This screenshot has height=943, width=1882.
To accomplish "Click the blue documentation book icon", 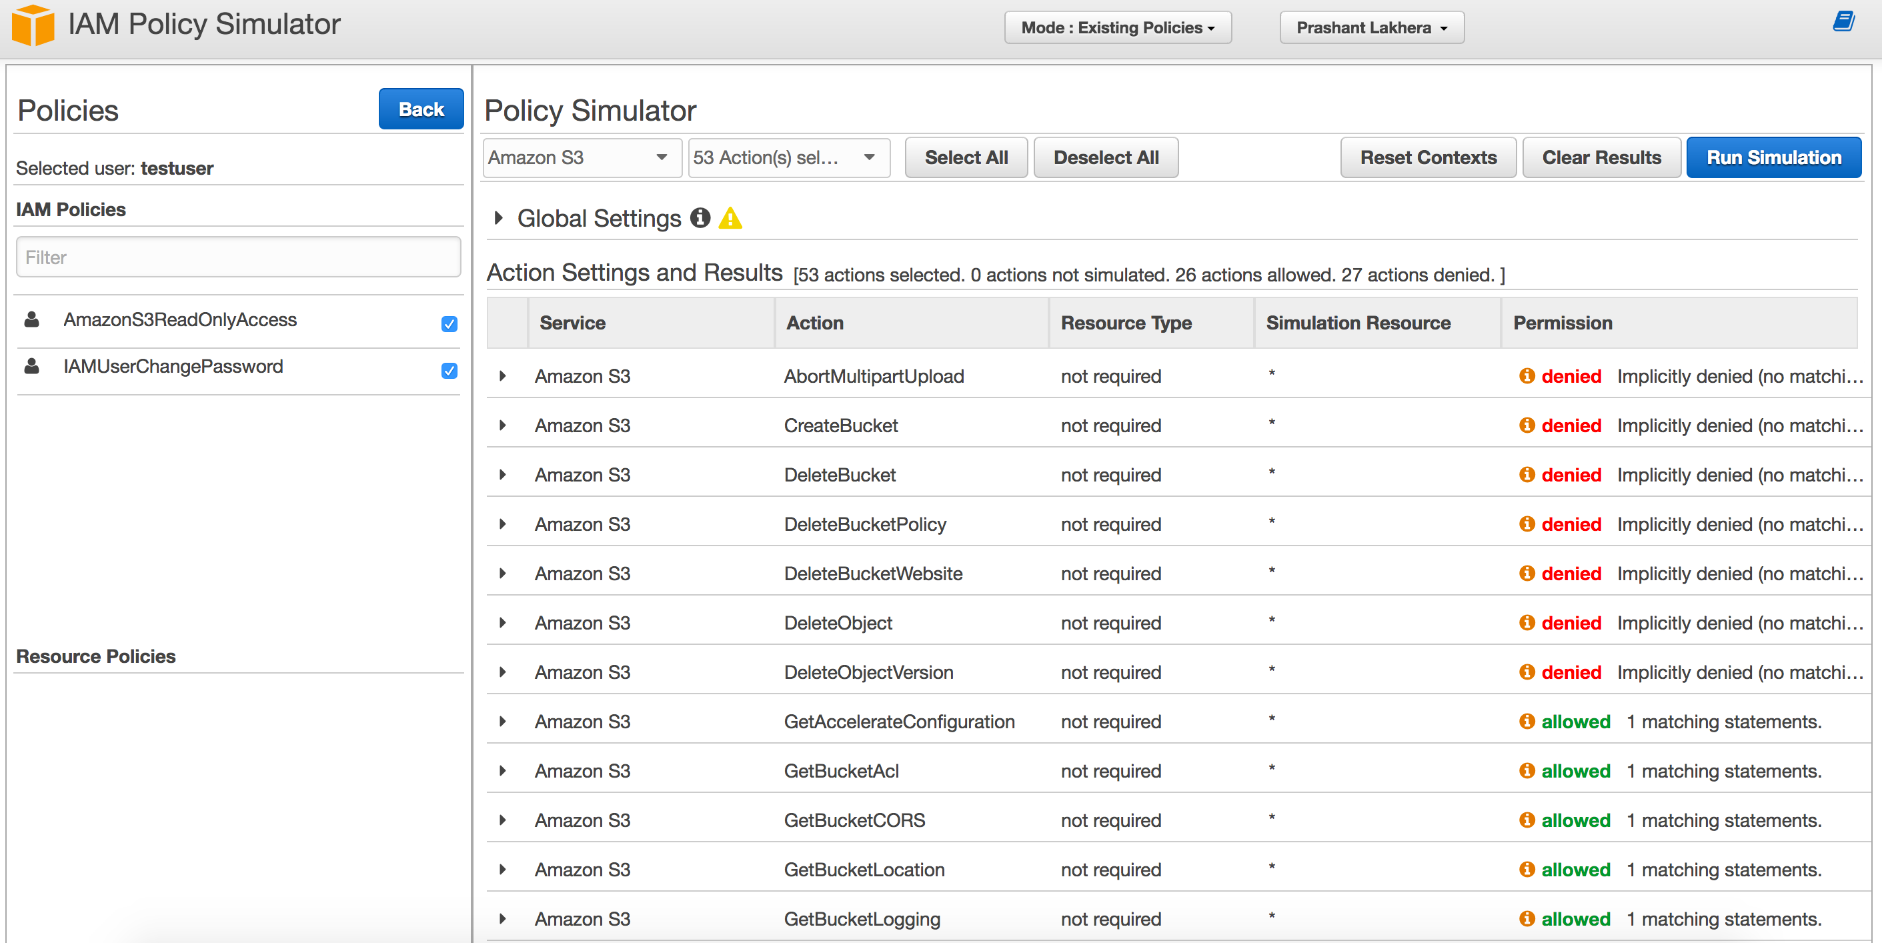I will tap(1843, 22).
